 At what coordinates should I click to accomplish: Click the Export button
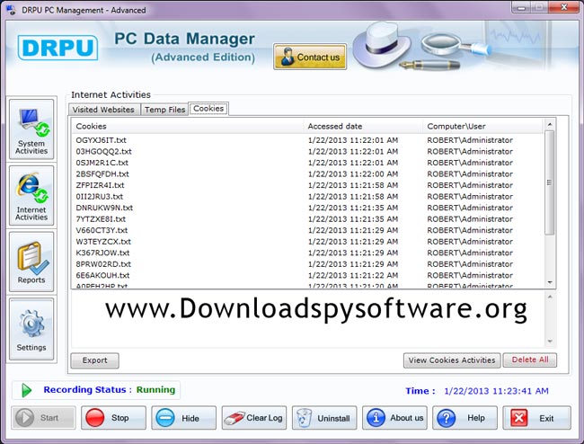click(95, 360)
